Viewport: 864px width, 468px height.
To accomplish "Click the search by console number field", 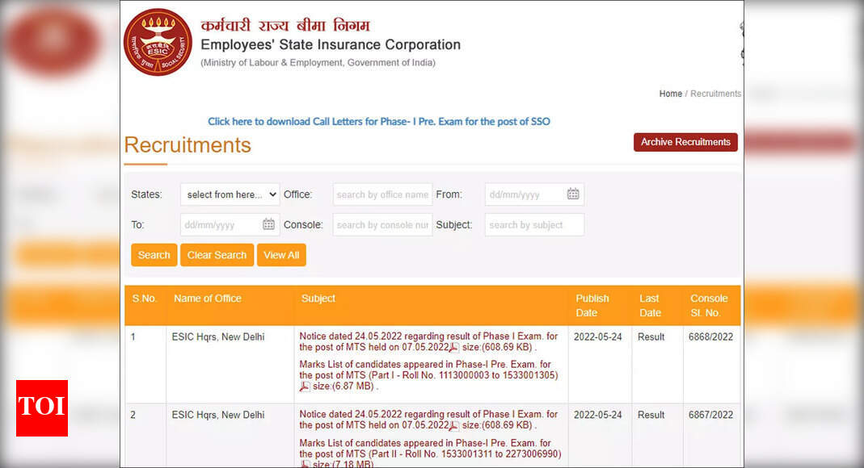I will (x=382, y=224).
